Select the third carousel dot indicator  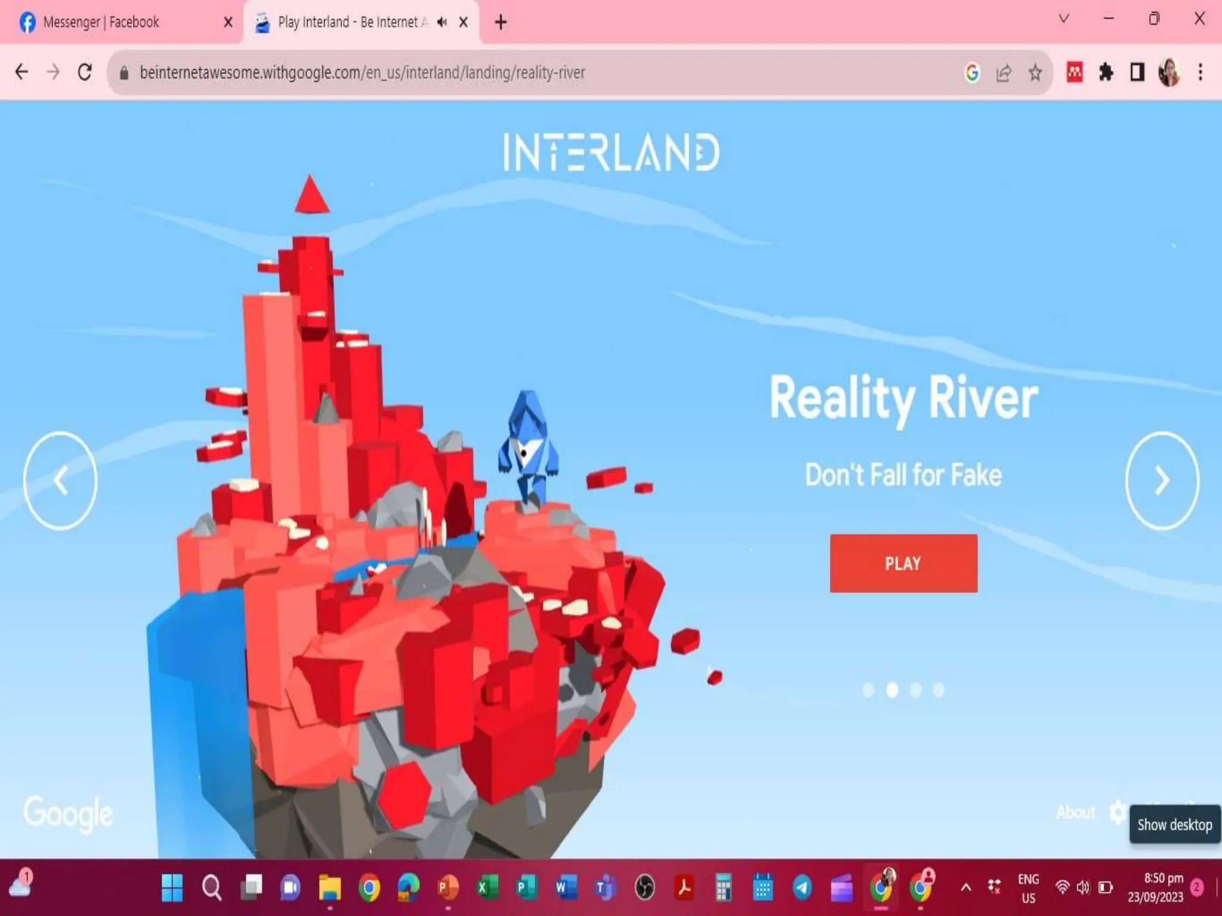(x=915, y=690)
